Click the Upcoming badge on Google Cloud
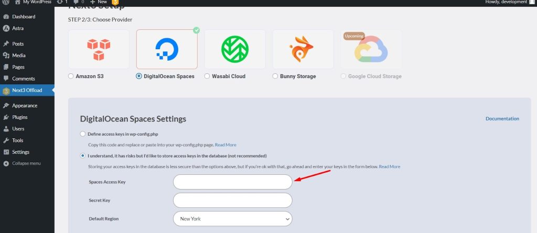The width and height of the screenshot is (537, 233). (354, 36)
